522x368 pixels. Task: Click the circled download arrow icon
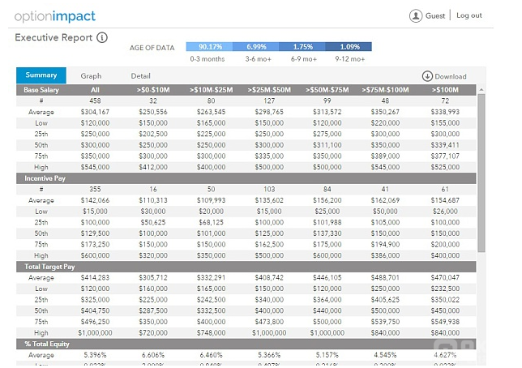pyautogui.click(x=427, y=76)
